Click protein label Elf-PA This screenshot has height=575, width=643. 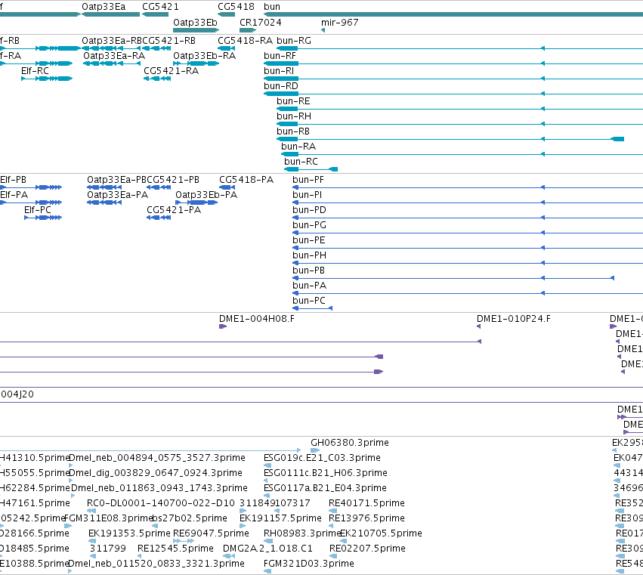[14, 195]
